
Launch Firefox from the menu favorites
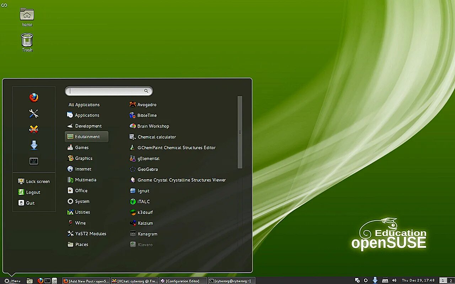point(34,97)
